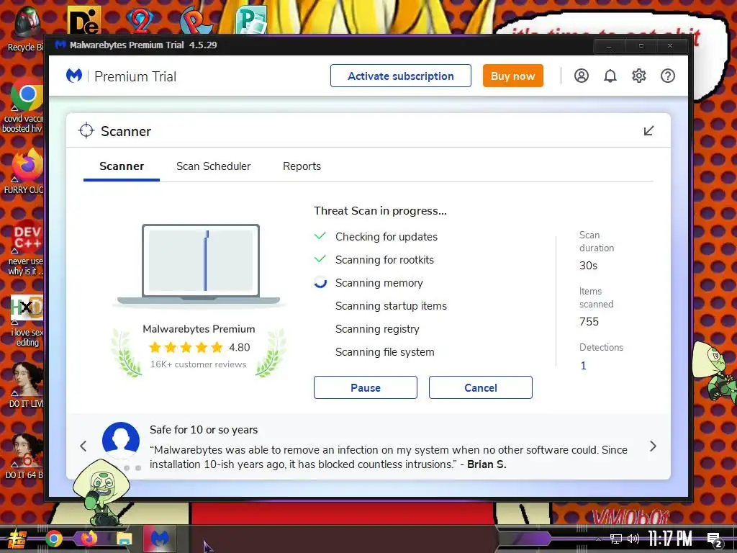Open the Publisher desktop icon

point(251,19)
